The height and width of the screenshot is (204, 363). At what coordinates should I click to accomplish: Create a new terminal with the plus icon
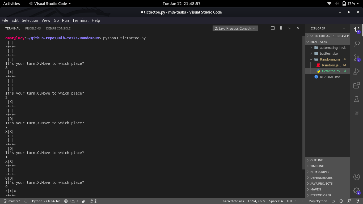(x=264, y=28)
